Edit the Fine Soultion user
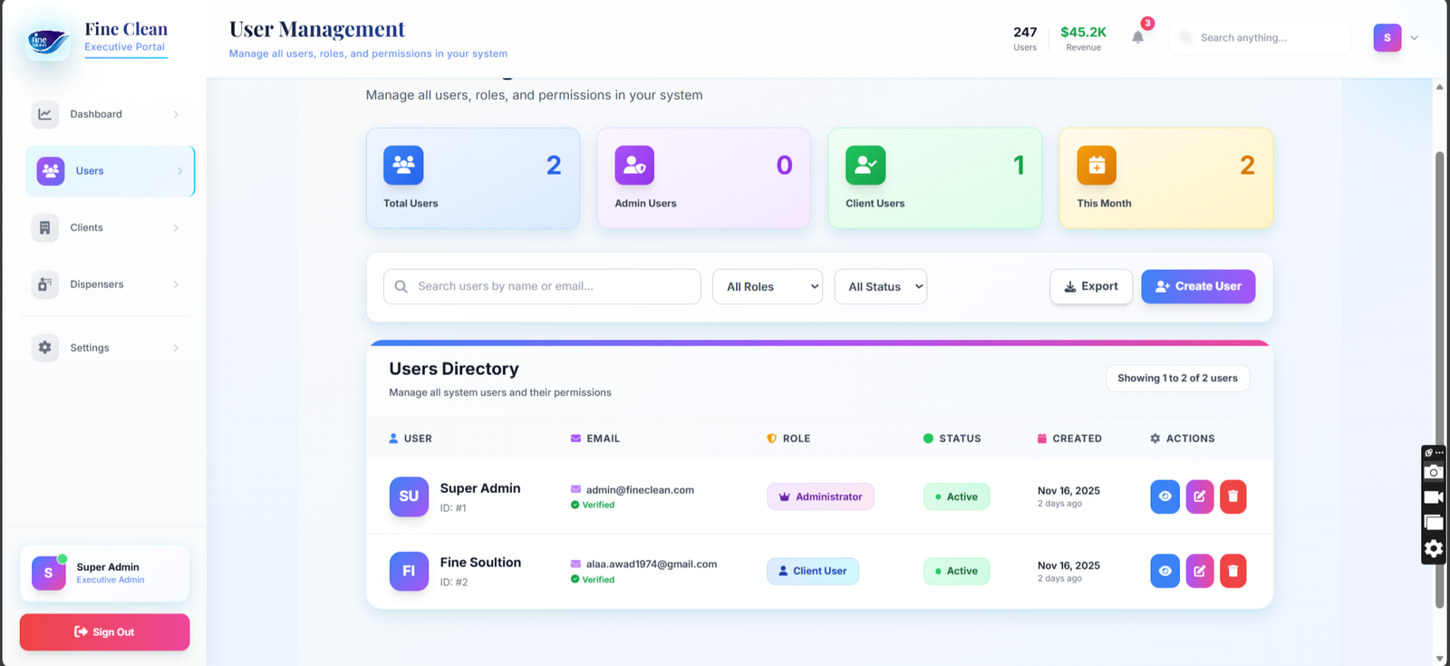Viewport: 1450px width, 666px height. click(1199, 571)
